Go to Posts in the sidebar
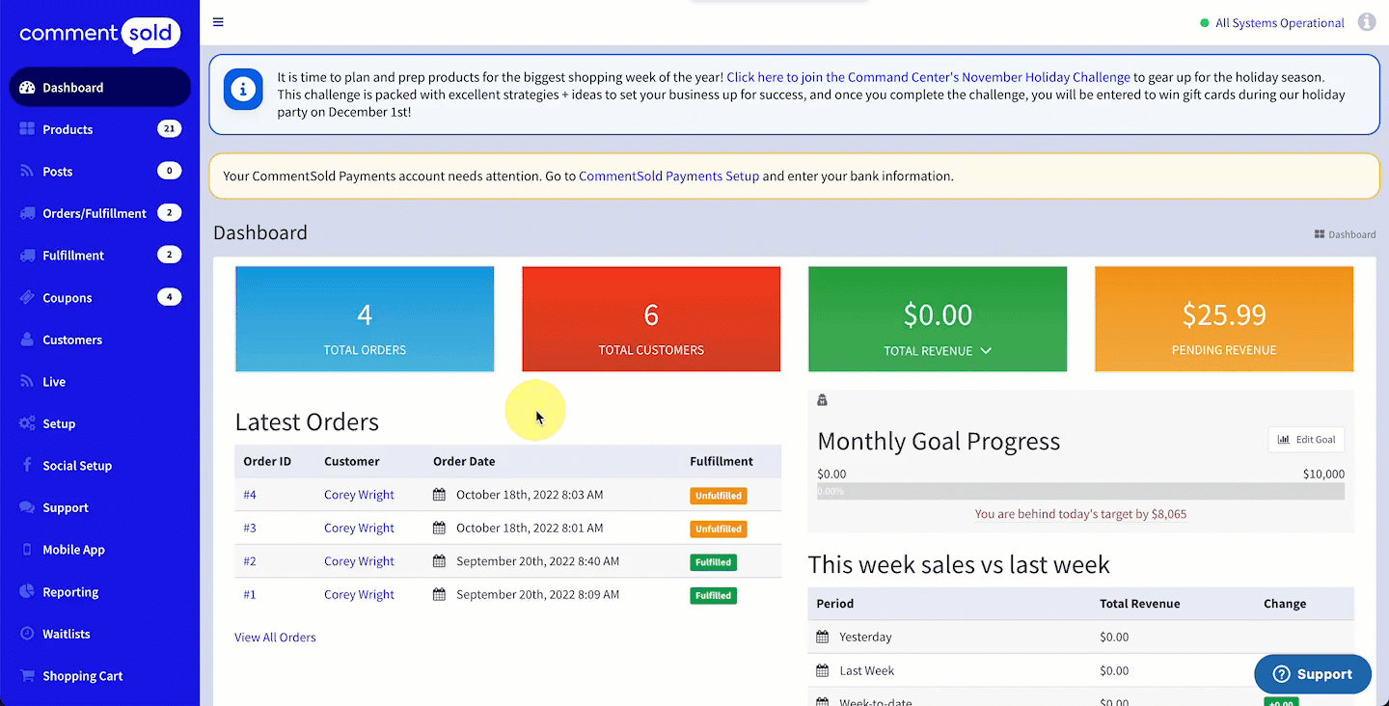This screenshot has height=706, width=1389. coord(99,172)
